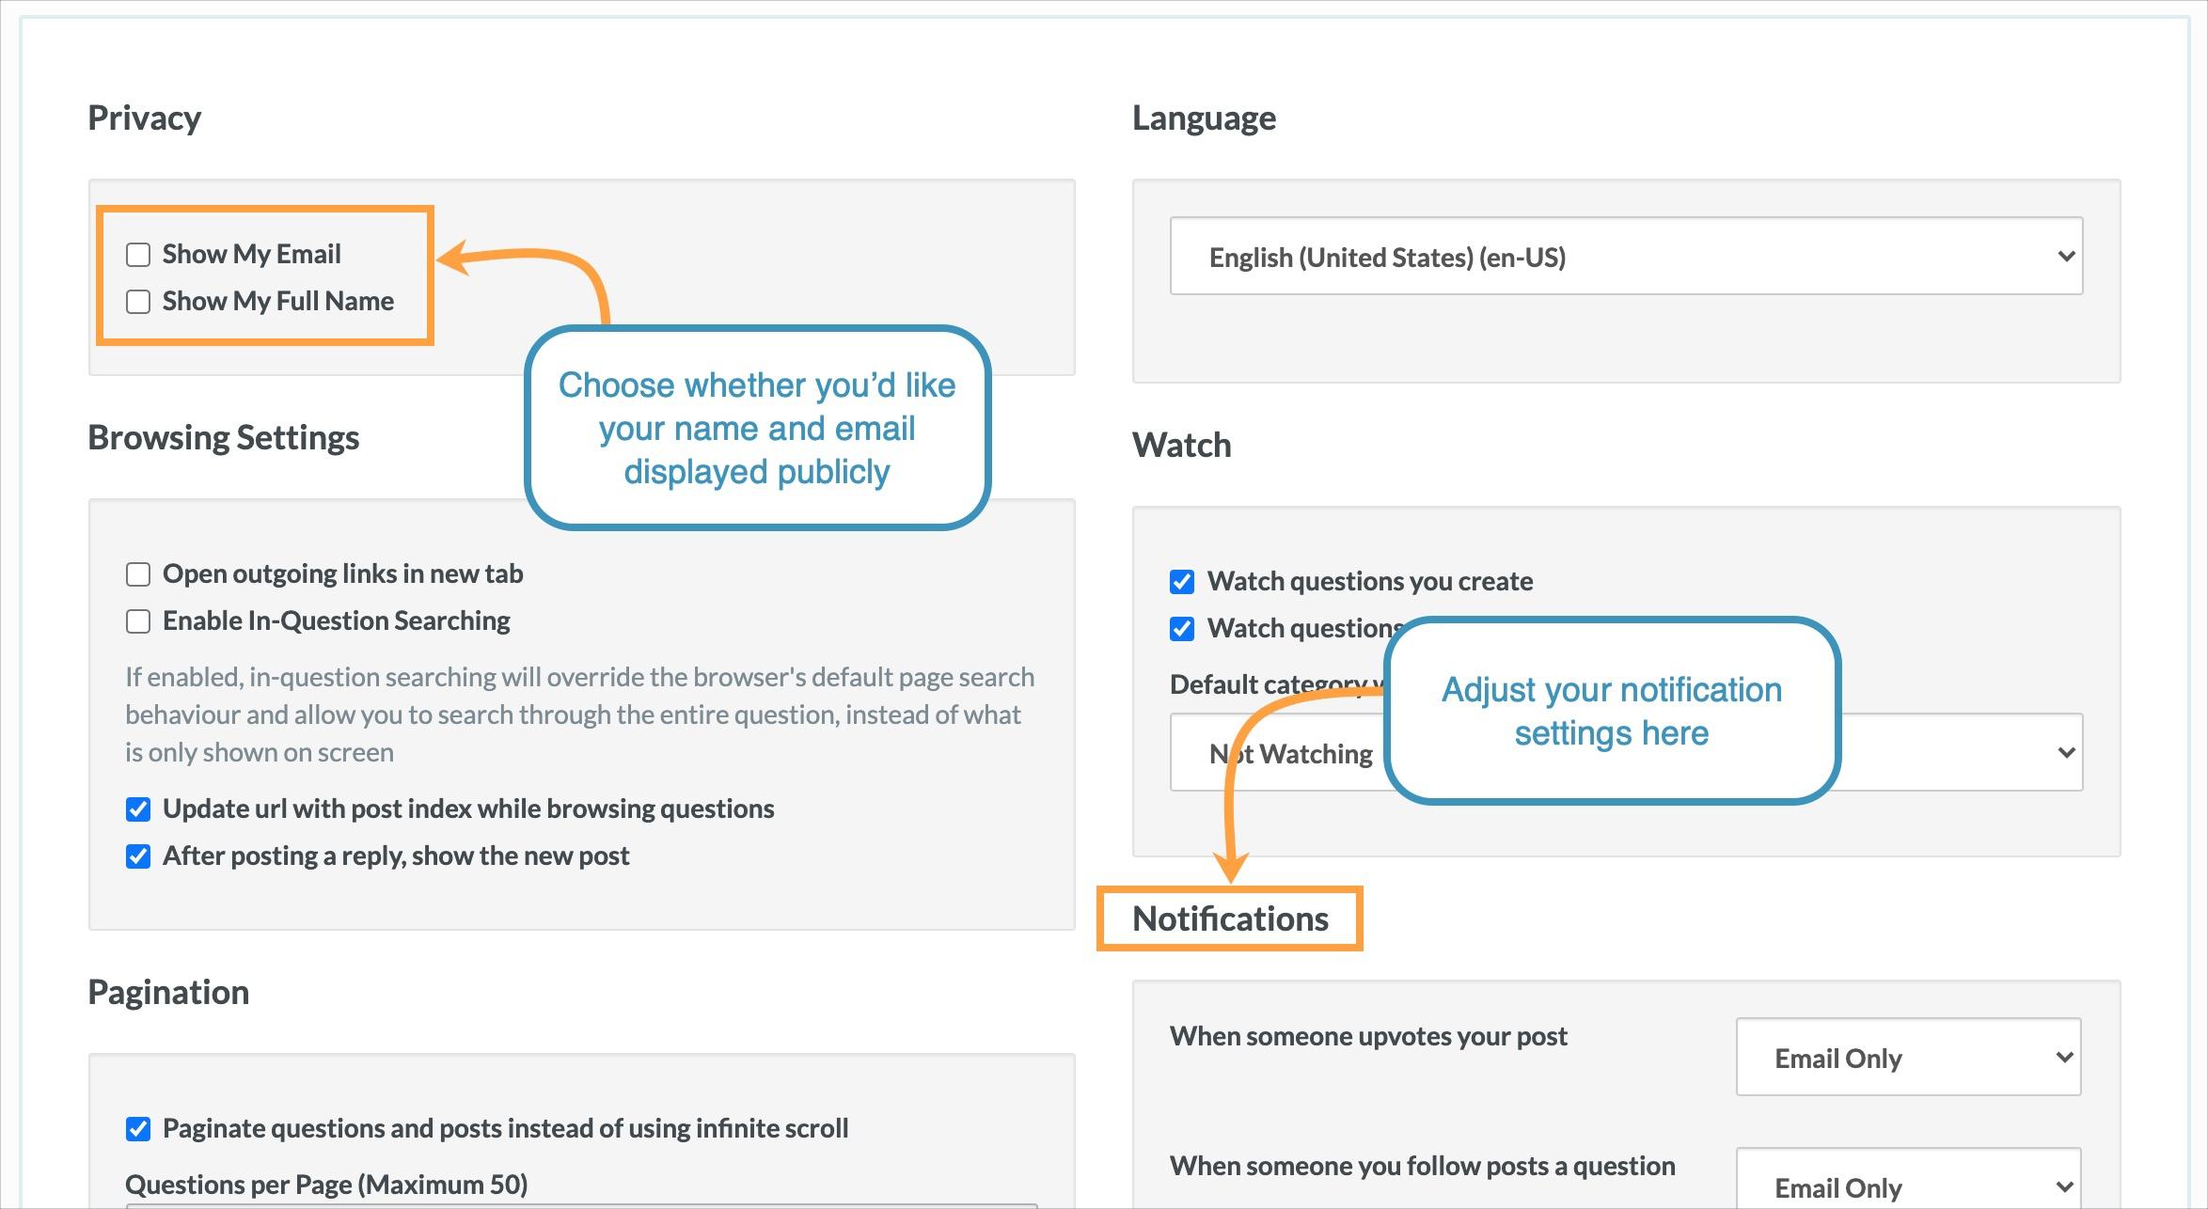The width and height of the screenshot is (2208, 1209).
Task: Enable Open outgoing links in new tab
Action: [138, 574]
